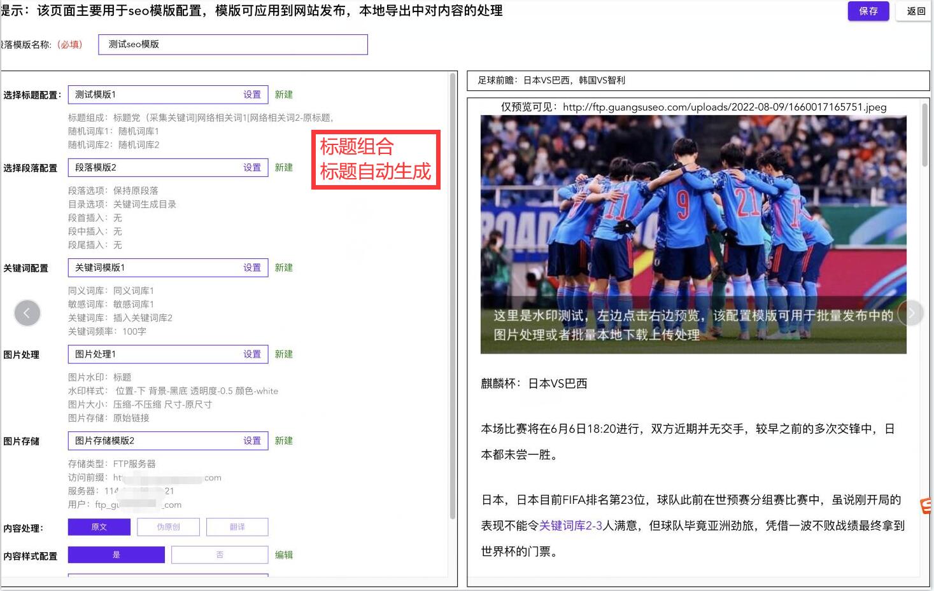Screen dimensions: 934x591
Task: Click the preview panel vertical scrollbar
Action: tap(925, 134)
